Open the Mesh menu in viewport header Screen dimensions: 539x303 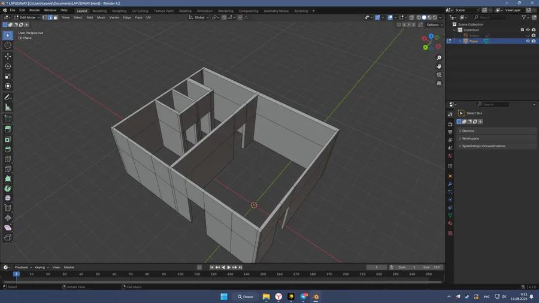click(101, 17)
